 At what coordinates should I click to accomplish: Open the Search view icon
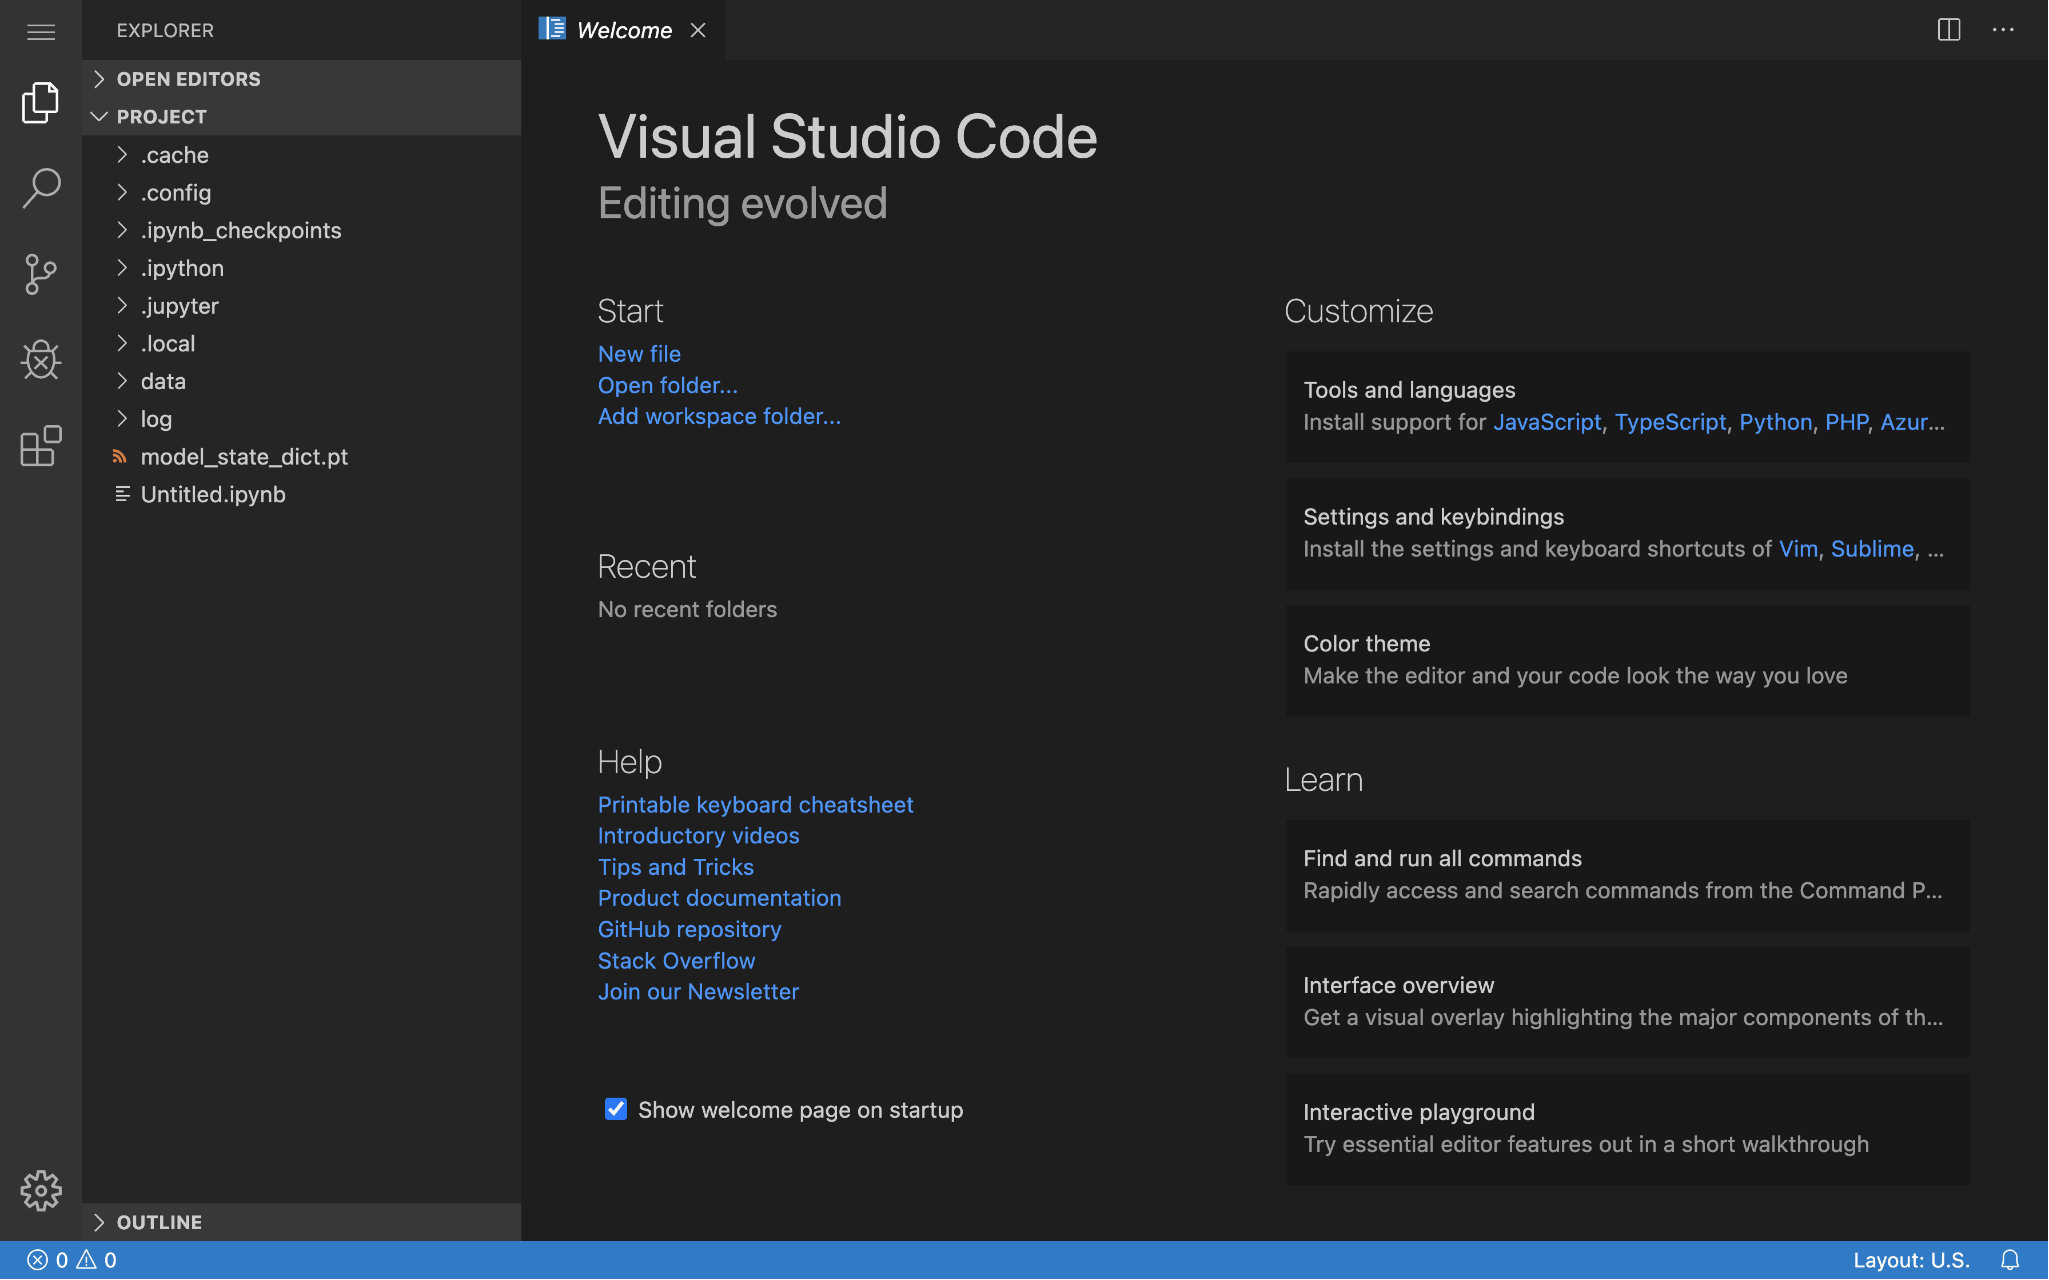41,187
